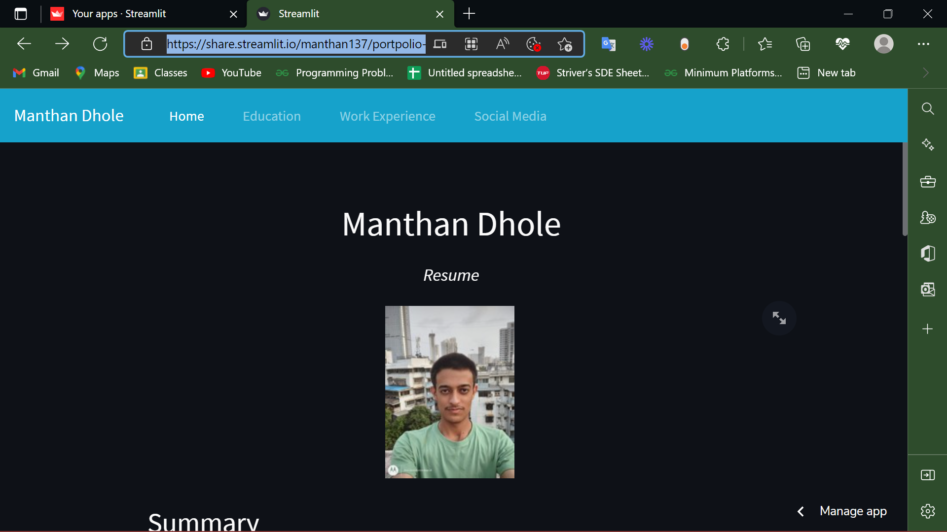This screenshot has height=532, width=947.
Task: Open the browser Extensions puzzle icon
Action: 722,44
